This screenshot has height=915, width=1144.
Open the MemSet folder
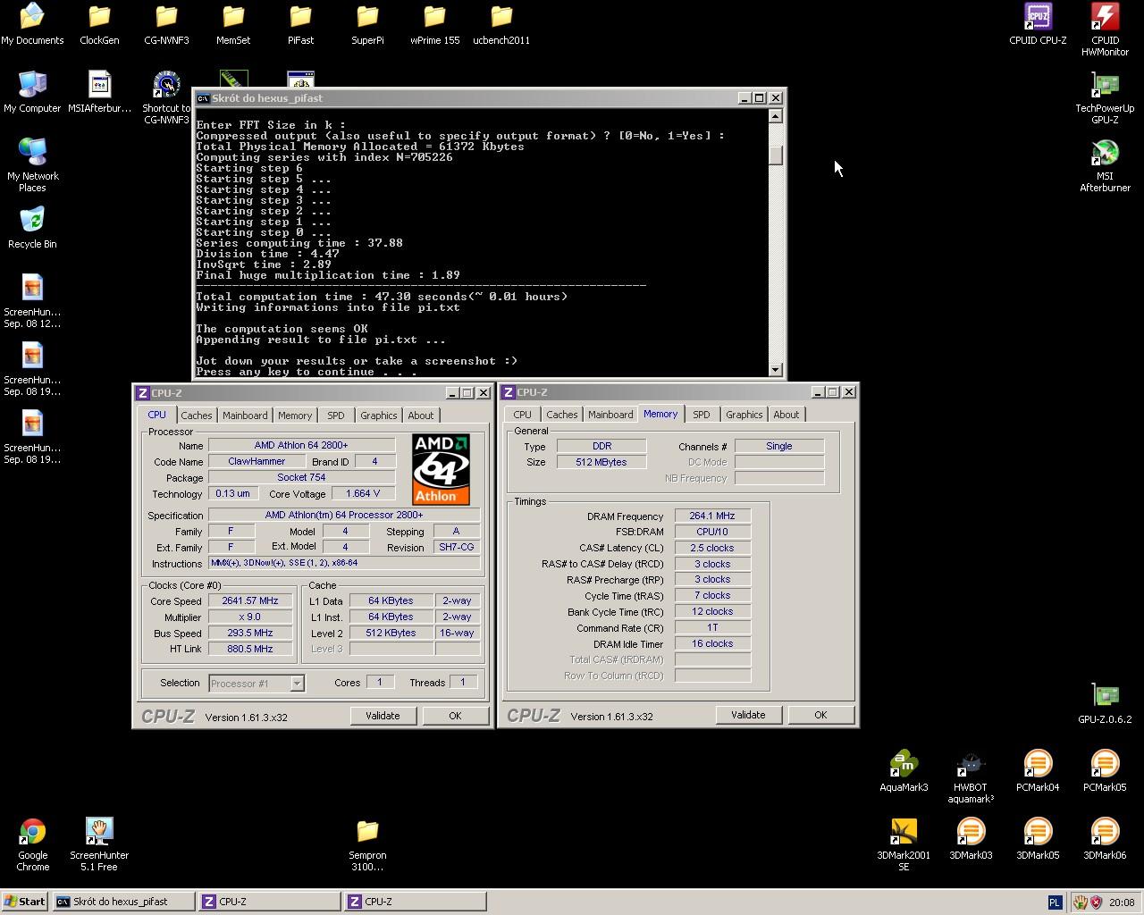(233, 23)
